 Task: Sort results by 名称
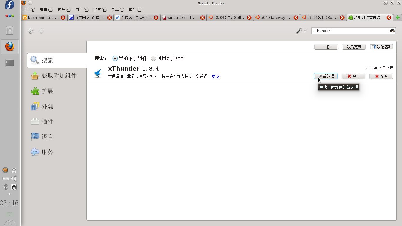tap(326, 47)
